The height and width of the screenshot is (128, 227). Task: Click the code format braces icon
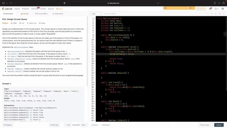[212, 14]
